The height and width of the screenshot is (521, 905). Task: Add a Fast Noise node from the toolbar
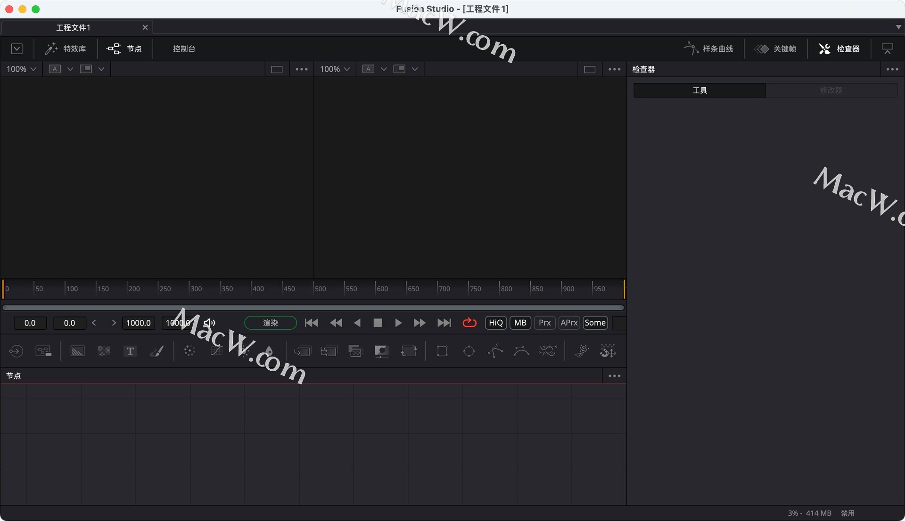[104, 351]
